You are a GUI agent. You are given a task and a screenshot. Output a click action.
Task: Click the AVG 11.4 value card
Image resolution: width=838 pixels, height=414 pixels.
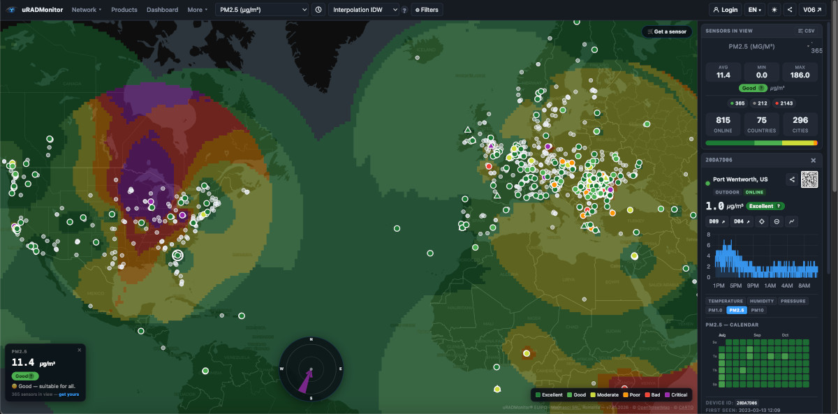(x=723, y=72)
